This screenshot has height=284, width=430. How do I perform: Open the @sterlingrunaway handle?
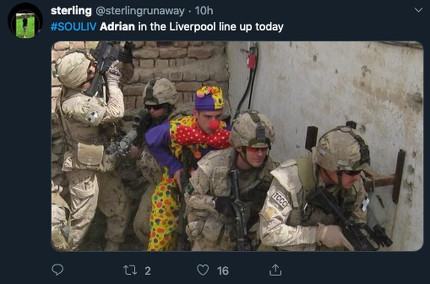coord(140,11)
